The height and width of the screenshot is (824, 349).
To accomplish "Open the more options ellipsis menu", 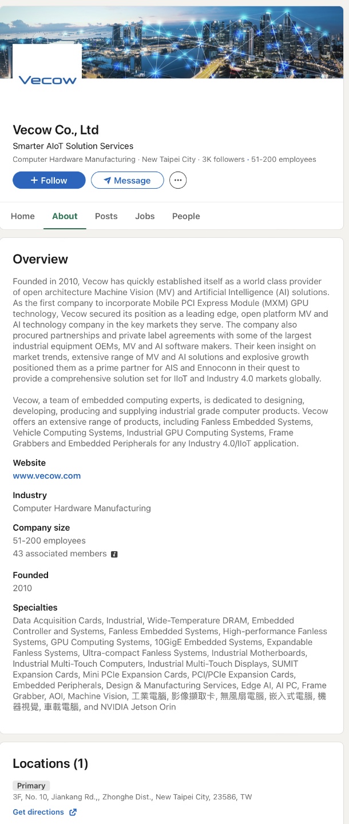I will (x=178, y=181).
